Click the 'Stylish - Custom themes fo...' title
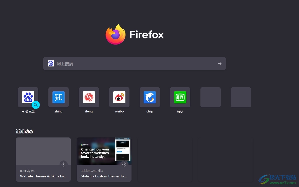 [x=104, y=176]
